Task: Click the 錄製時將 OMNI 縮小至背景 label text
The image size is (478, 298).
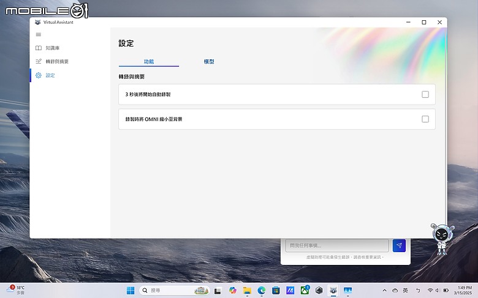Action: [x=154, y=119]
